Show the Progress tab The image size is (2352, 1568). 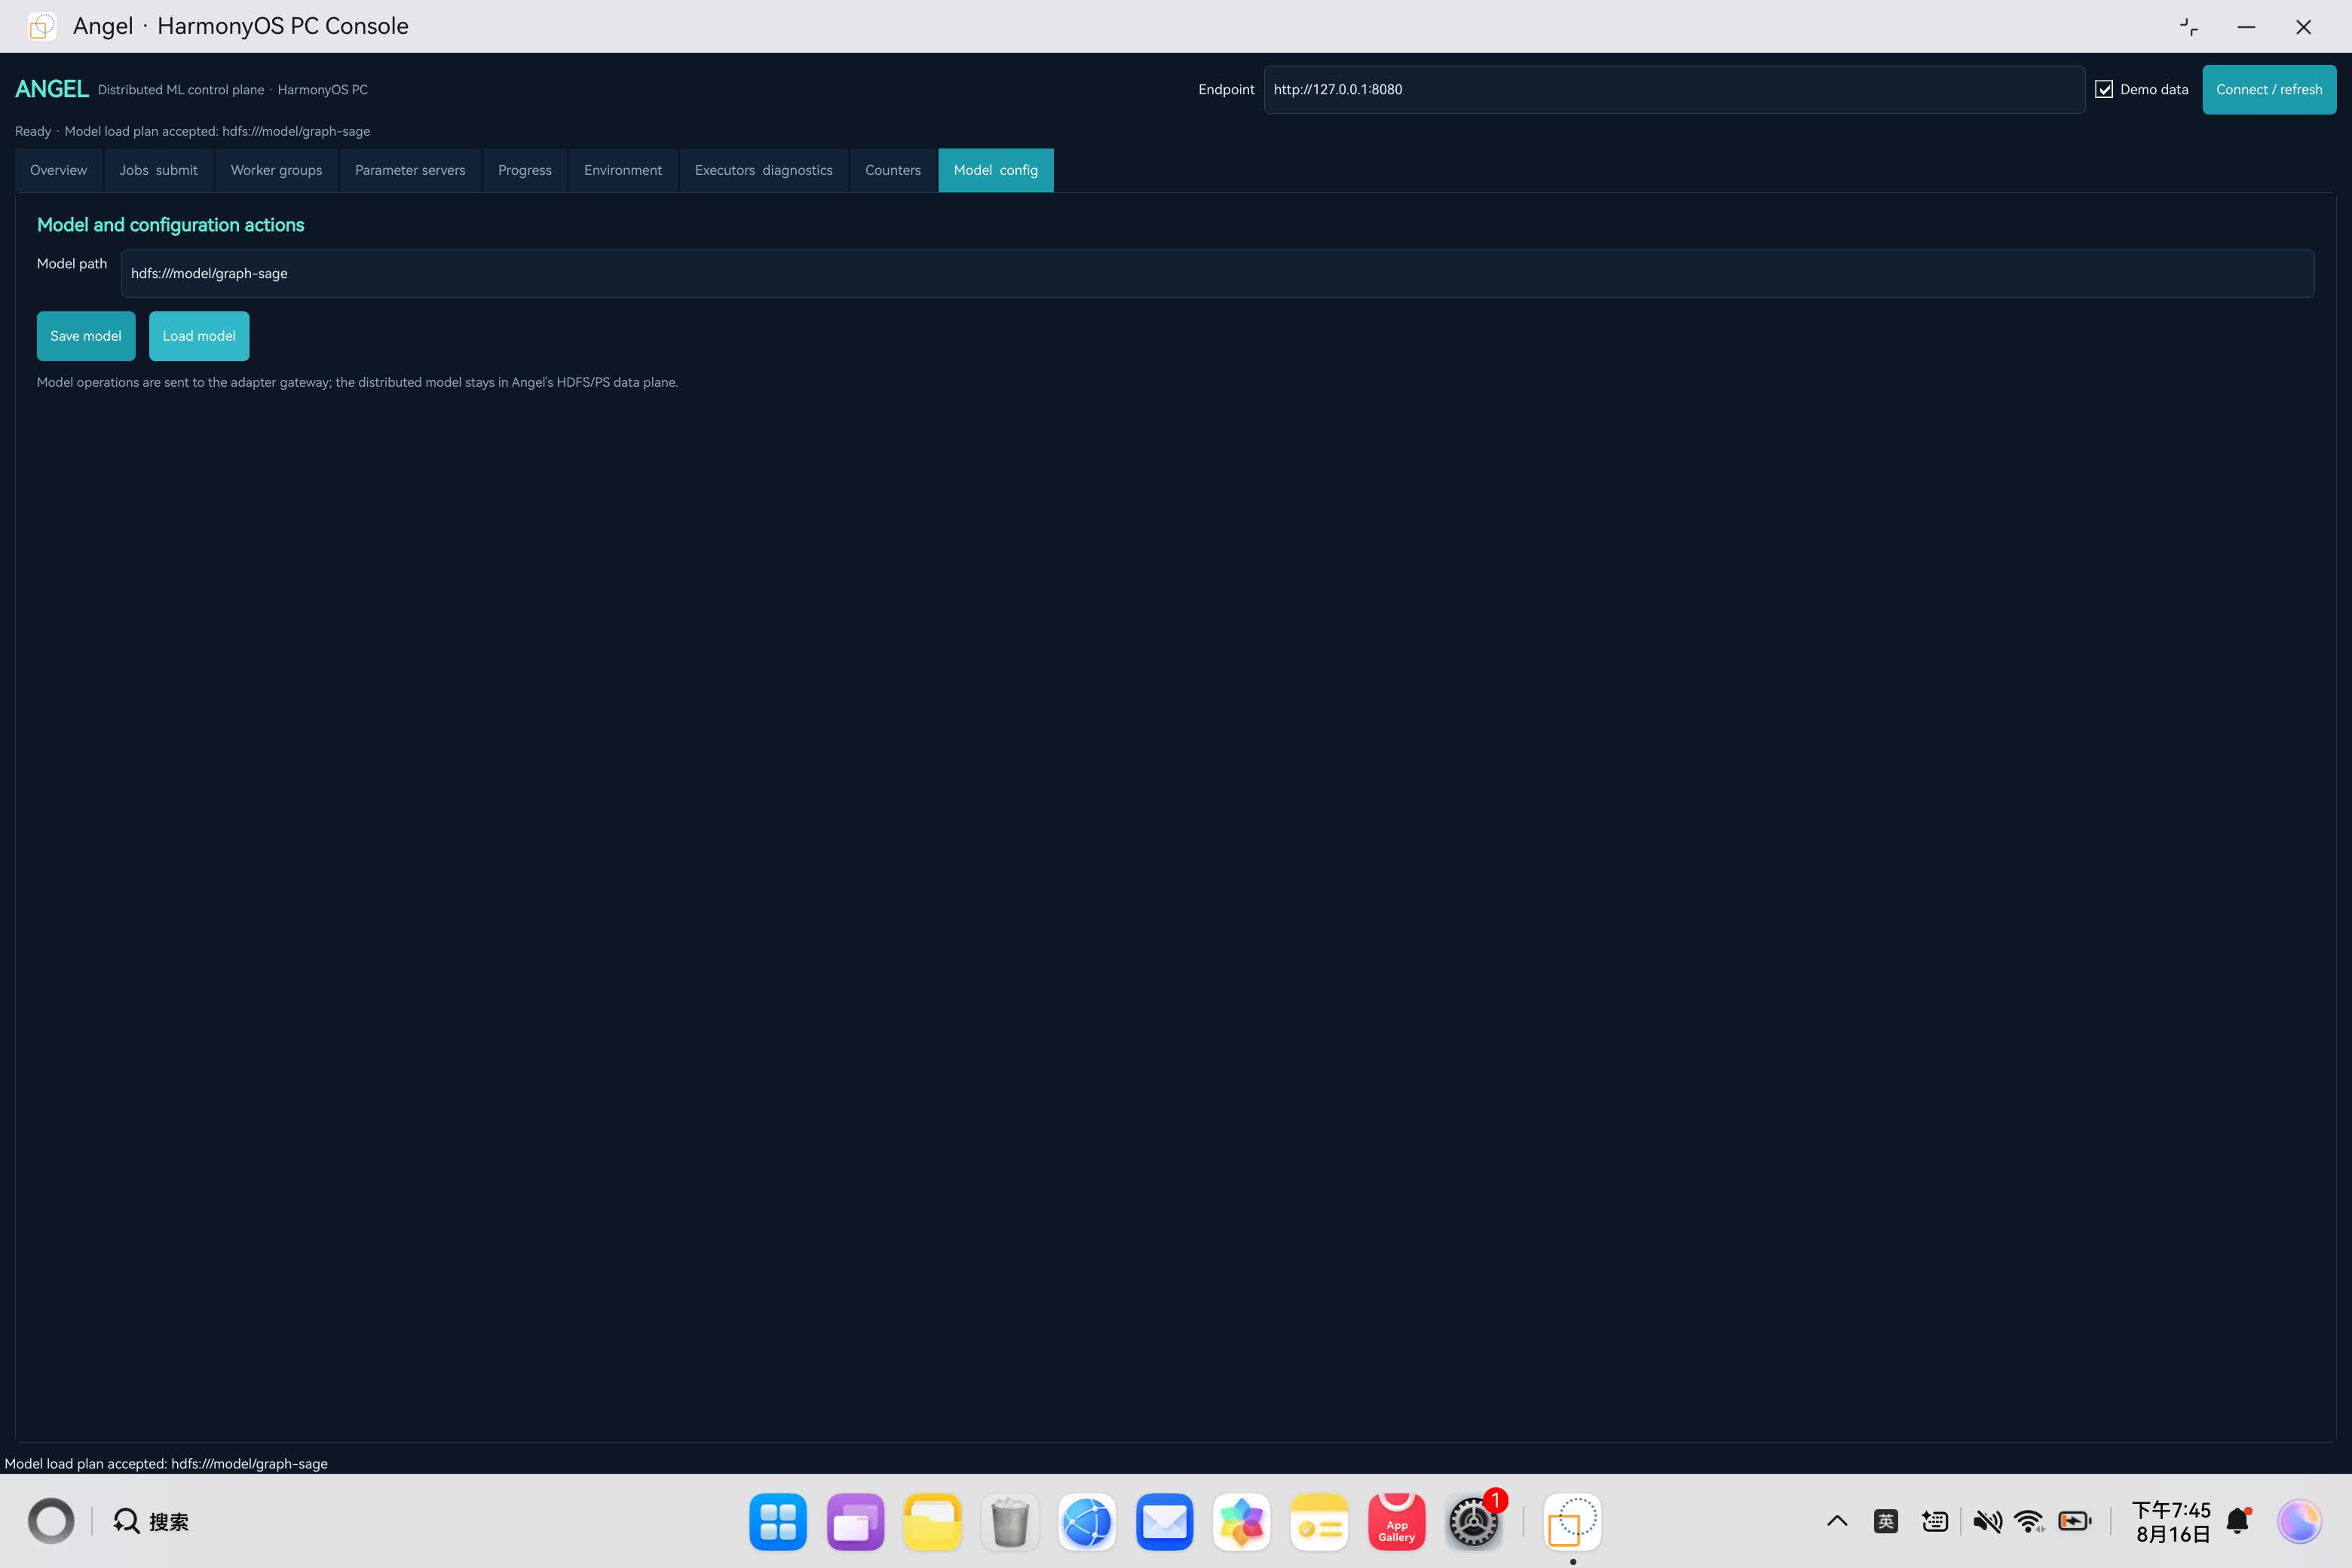pos(524,170)
